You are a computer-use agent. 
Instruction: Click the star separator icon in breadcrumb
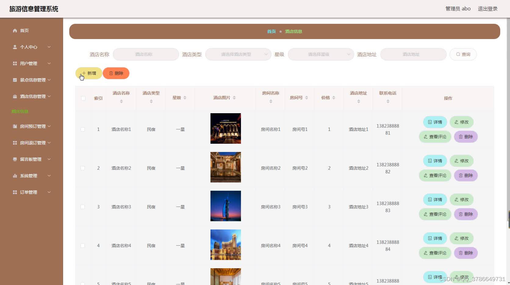coord(281,31)
